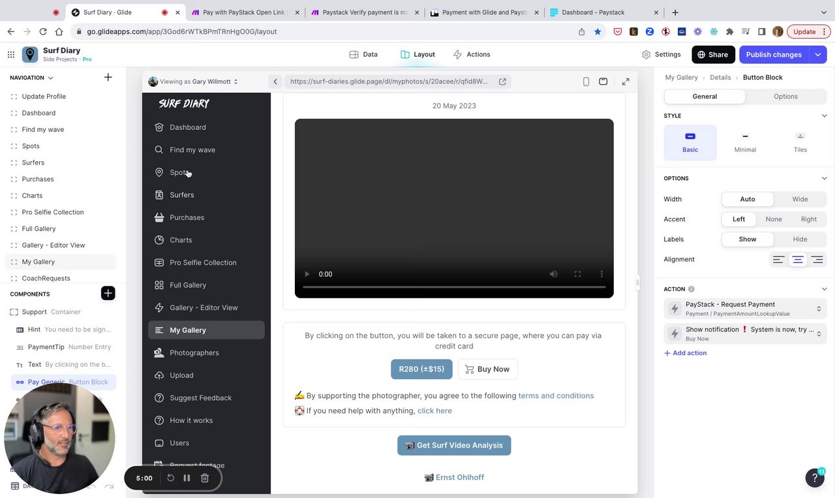Add a new component with black plus button

(108, 293)
